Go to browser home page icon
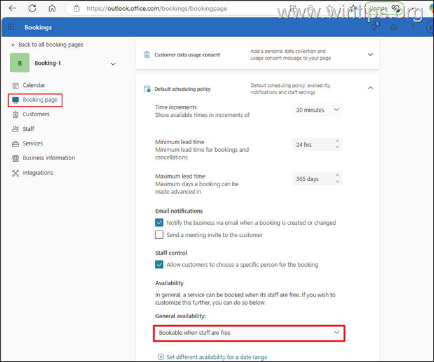 pyautogui.click(x=52, y=8)
